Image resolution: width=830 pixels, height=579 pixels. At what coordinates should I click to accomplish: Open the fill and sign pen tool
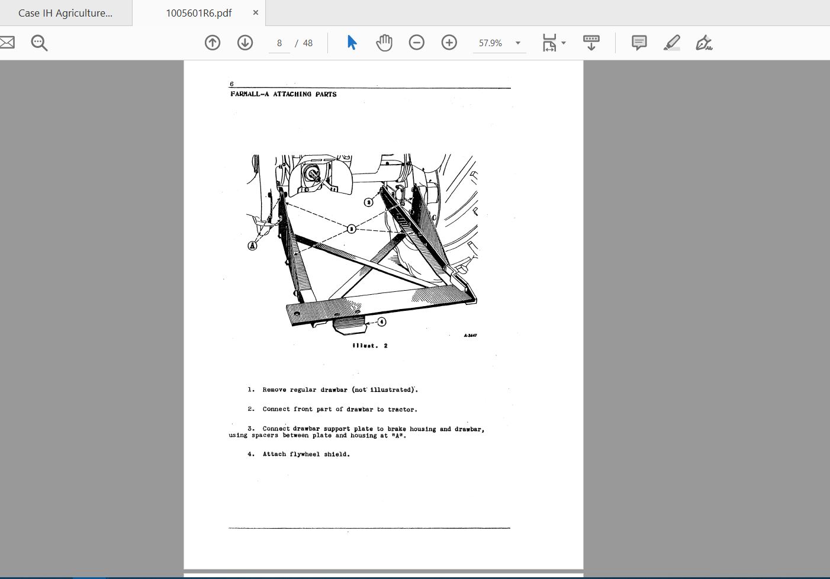tap(704, 43)
